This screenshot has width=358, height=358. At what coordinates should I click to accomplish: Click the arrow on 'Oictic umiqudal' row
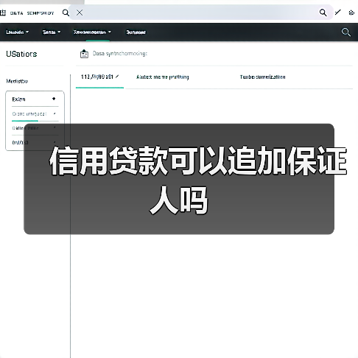coord(55,113)
